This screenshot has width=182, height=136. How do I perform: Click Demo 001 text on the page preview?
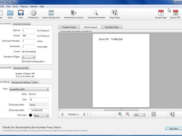(104, 39)
